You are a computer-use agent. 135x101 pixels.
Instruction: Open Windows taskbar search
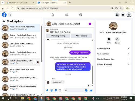point(9,98)
